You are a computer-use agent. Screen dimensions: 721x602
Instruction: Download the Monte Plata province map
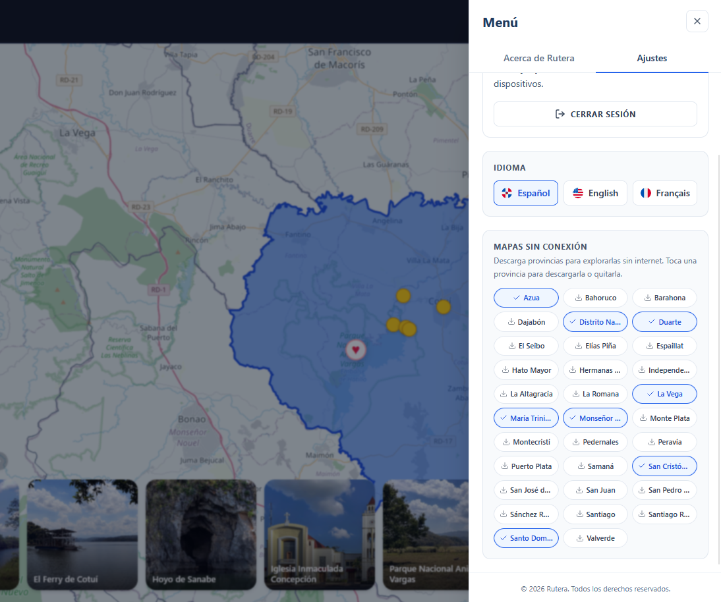click(x=664, y=418)
